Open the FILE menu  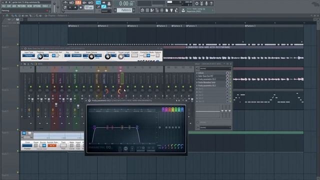click(3, 6)
